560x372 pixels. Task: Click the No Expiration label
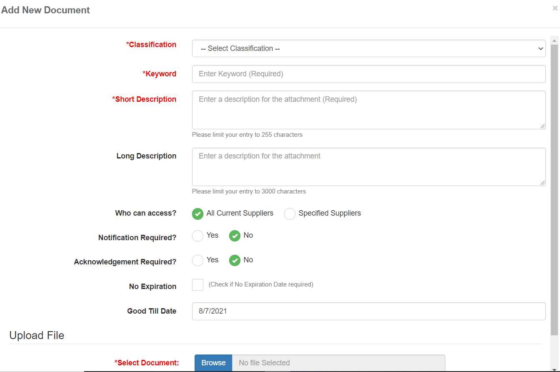click(x=152, y=287)
